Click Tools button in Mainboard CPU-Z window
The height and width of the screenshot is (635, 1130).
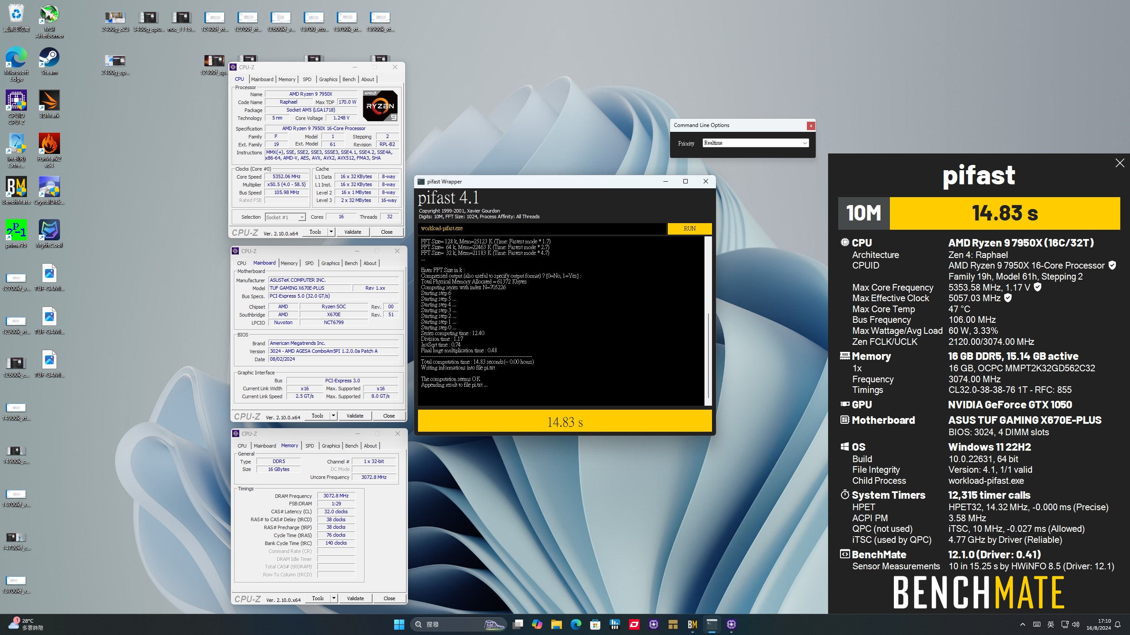coord(317,416)
